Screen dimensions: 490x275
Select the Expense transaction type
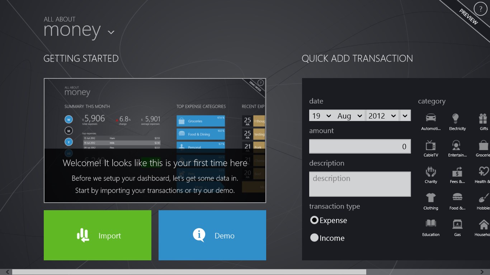click(315, 220)
